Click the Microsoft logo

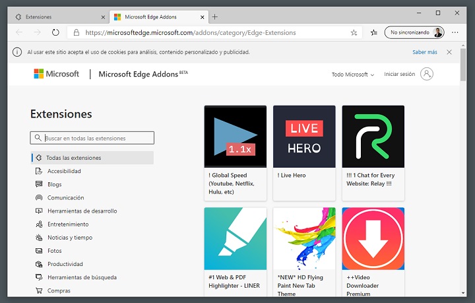56,74
